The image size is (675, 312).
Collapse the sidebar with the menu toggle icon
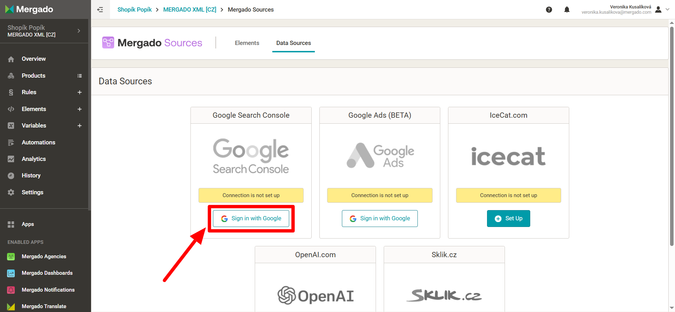100,9
